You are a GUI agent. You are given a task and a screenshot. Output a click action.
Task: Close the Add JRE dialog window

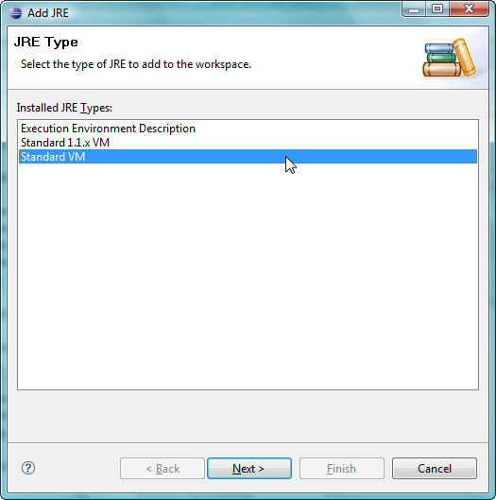(469, 9)
